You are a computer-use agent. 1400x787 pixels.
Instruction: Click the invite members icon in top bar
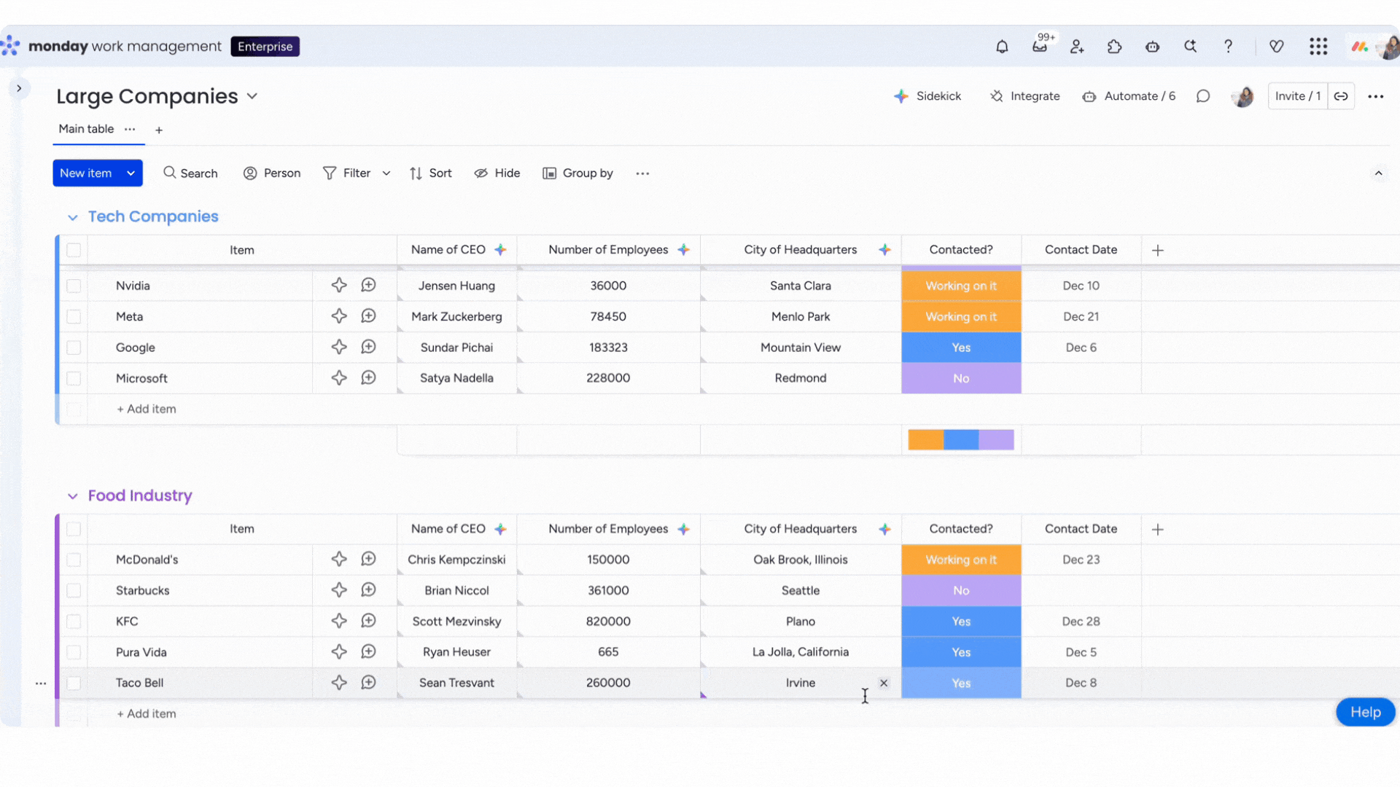pos(1077,47)
